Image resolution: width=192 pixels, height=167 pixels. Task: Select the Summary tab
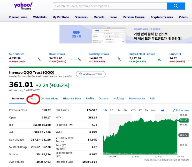[x=18, y=99]
